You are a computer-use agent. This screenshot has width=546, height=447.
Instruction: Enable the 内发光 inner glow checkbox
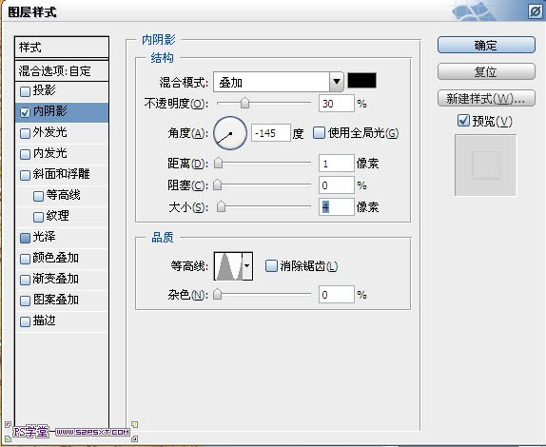tap(25, 154)
